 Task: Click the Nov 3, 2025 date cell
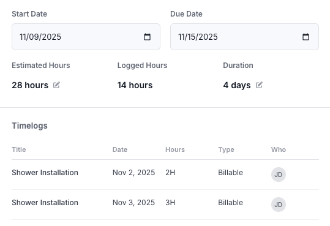[133, 203]
